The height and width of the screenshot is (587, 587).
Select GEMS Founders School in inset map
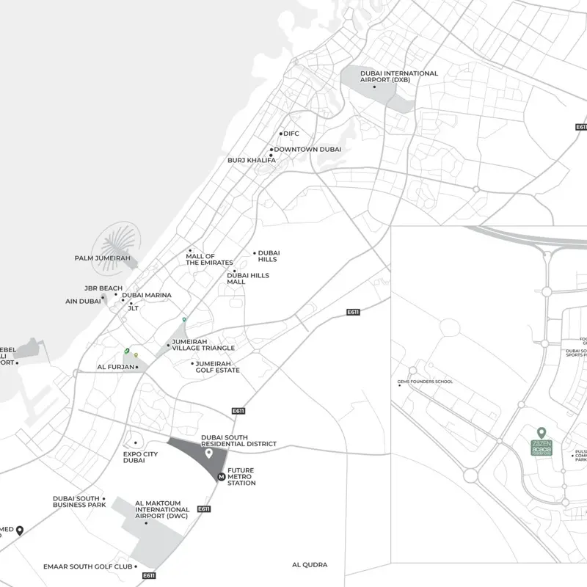point(425,382)
